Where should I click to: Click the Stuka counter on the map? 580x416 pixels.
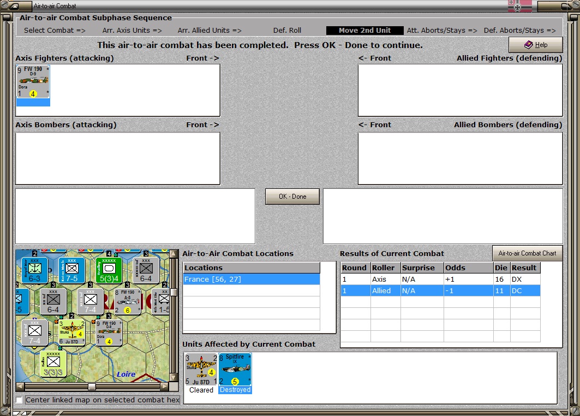pyautogui.click(x=72, y=332)
